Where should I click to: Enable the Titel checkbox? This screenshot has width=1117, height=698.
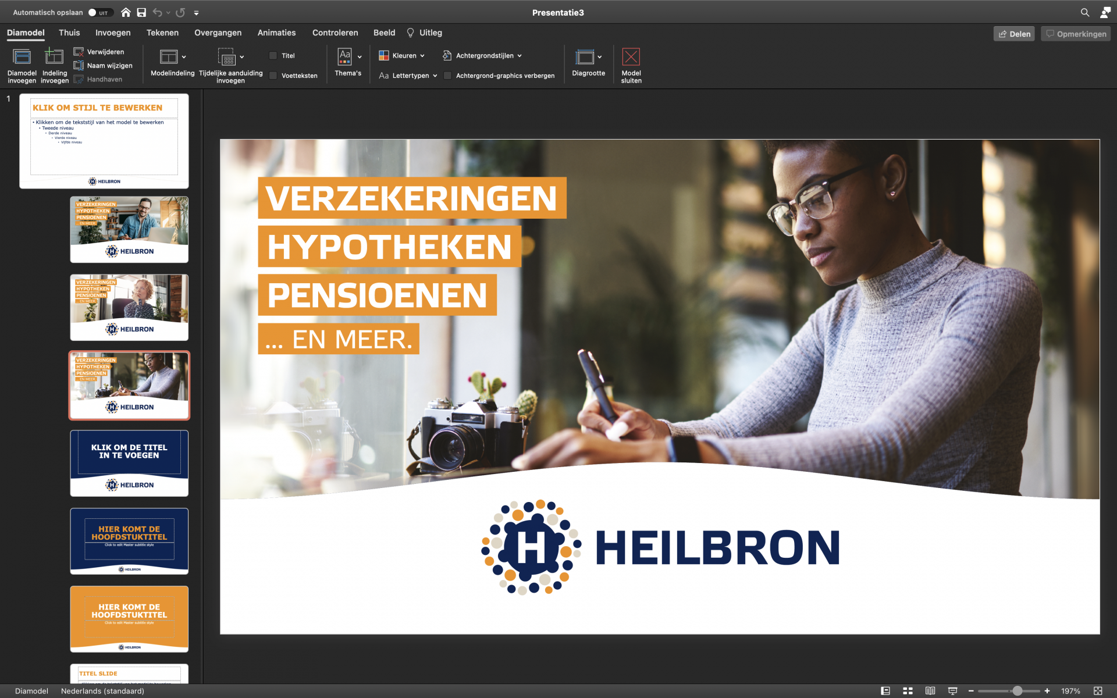pos(273,56)
